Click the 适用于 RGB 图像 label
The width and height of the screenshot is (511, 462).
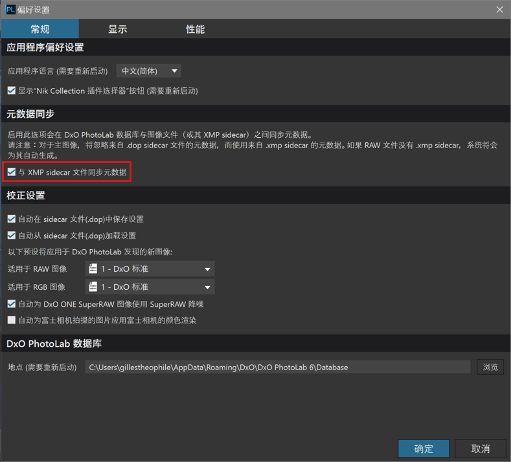[36, 287]
